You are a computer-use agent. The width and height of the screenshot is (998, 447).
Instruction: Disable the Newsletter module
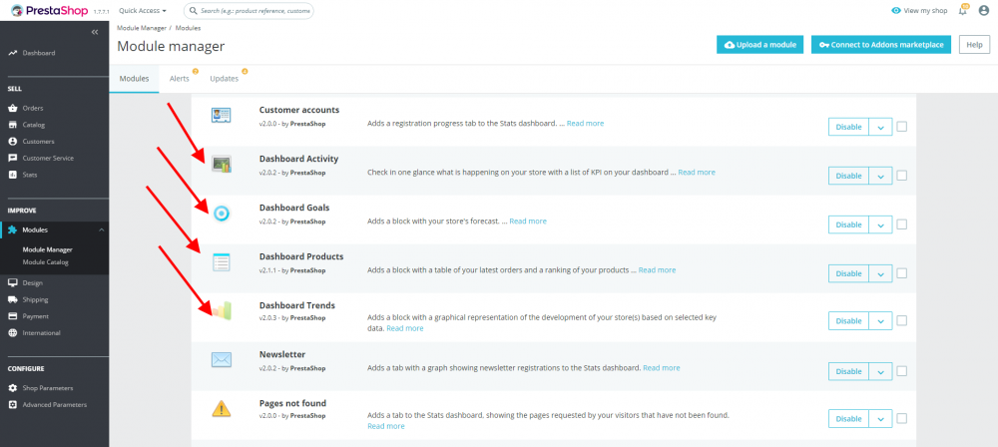click(x=848, y=371)
